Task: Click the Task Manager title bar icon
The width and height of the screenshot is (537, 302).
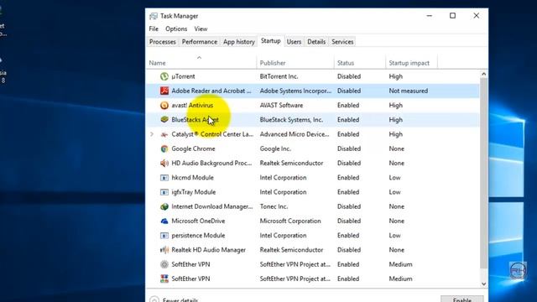Action: [x=154, y=16]
